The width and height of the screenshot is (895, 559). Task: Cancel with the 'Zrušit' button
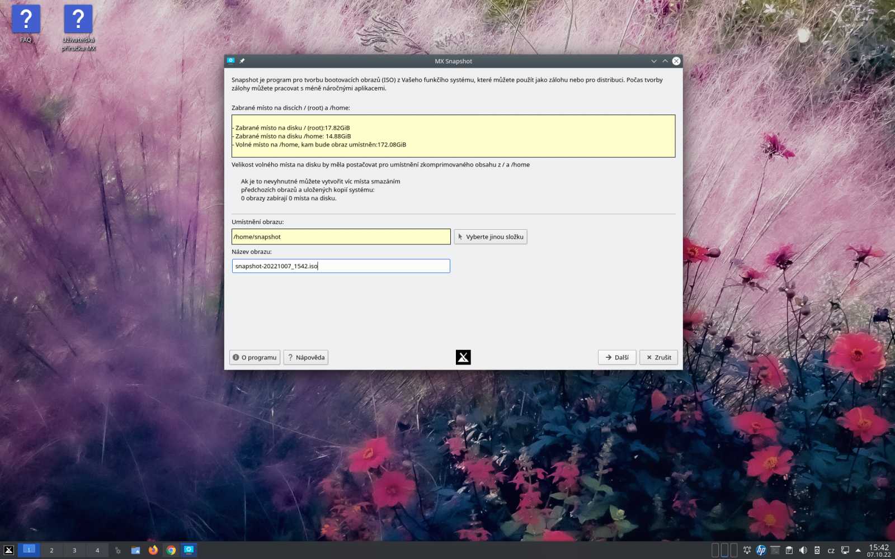click(x=658, y=357)
